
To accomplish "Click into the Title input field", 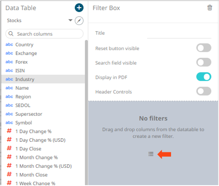I will [179, 34].
